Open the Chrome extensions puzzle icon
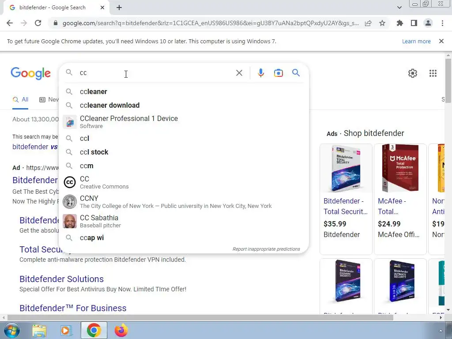This screenshot has height=339, width=452. 400,23
